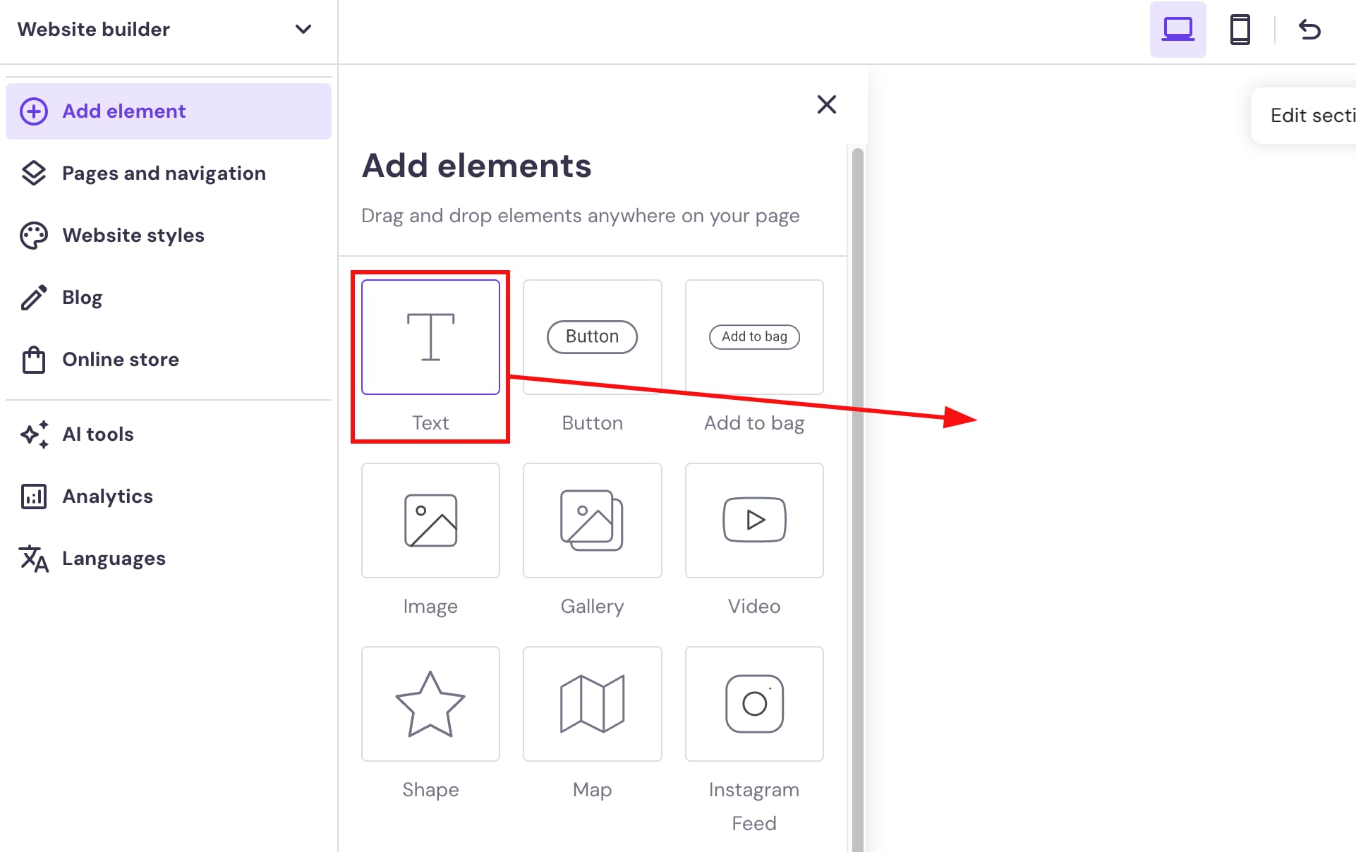Close the Add elements panel
This screenshot has height=852, width=1356.
tap(826, 104)
